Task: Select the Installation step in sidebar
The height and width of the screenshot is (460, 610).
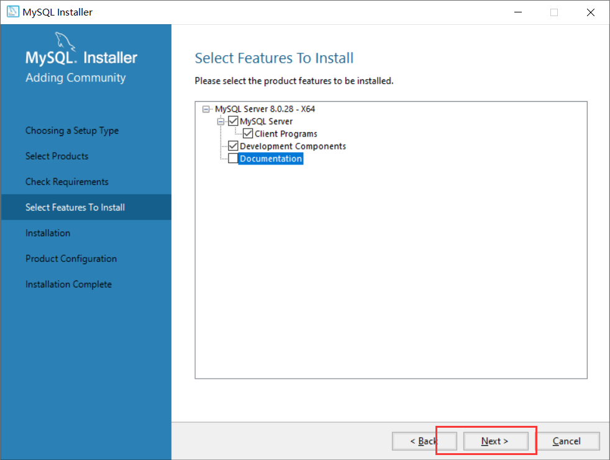Action: 48,233
